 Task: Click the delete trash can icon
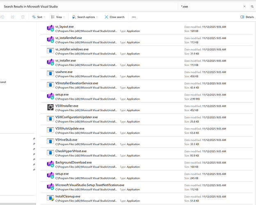pyautogui.click(x=23, y=17)
